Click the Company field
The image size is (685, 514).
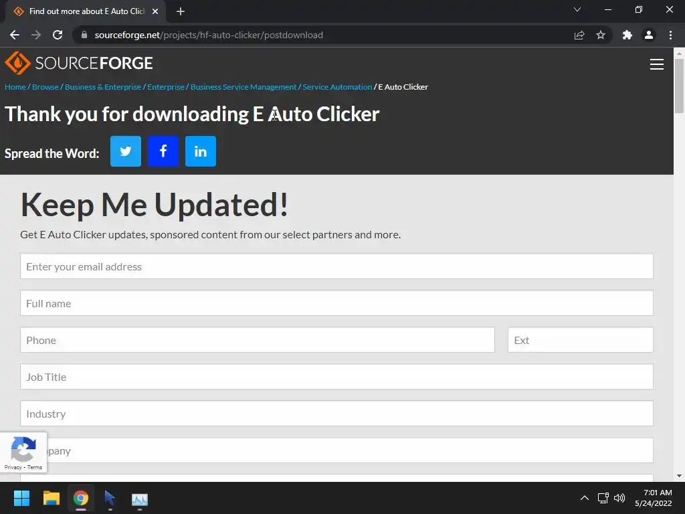(337, 450)
